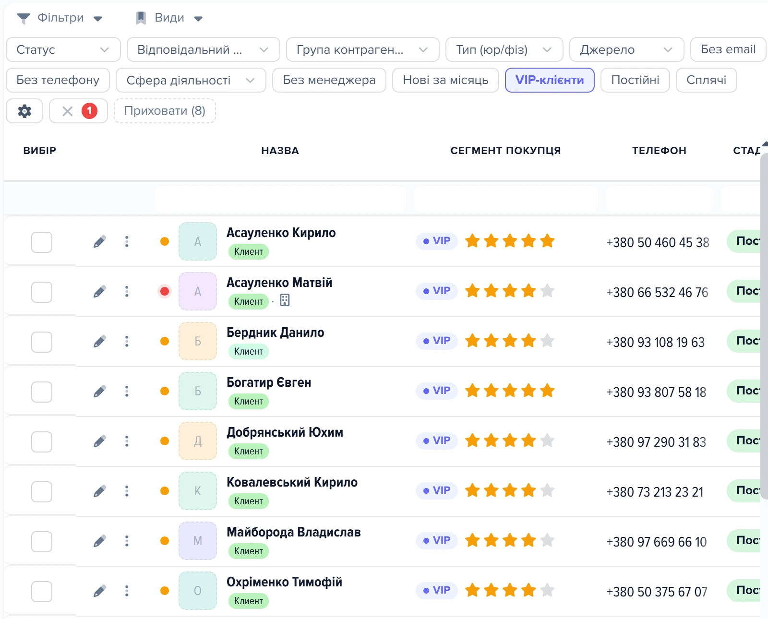Open the Види dropdown menu
The width and height of the screenshot is (768, 619).
click(169, 18)
